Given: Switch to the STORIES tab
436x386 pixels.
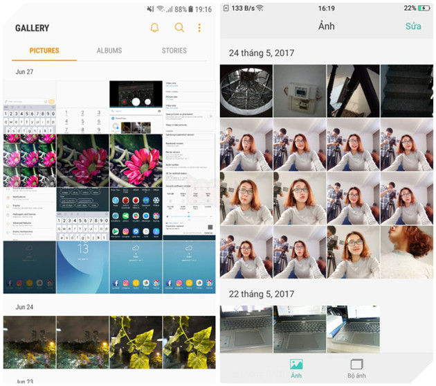Looking at the screenshot, I should pyautogui.click(x=174, y=51).
